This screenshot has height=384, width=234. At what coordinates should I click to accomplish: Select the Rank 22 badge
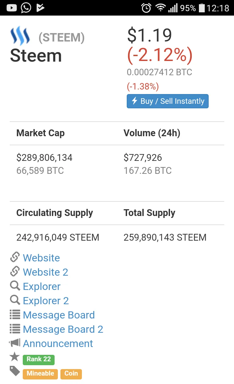pyautogui.click(x=38, y=359)
